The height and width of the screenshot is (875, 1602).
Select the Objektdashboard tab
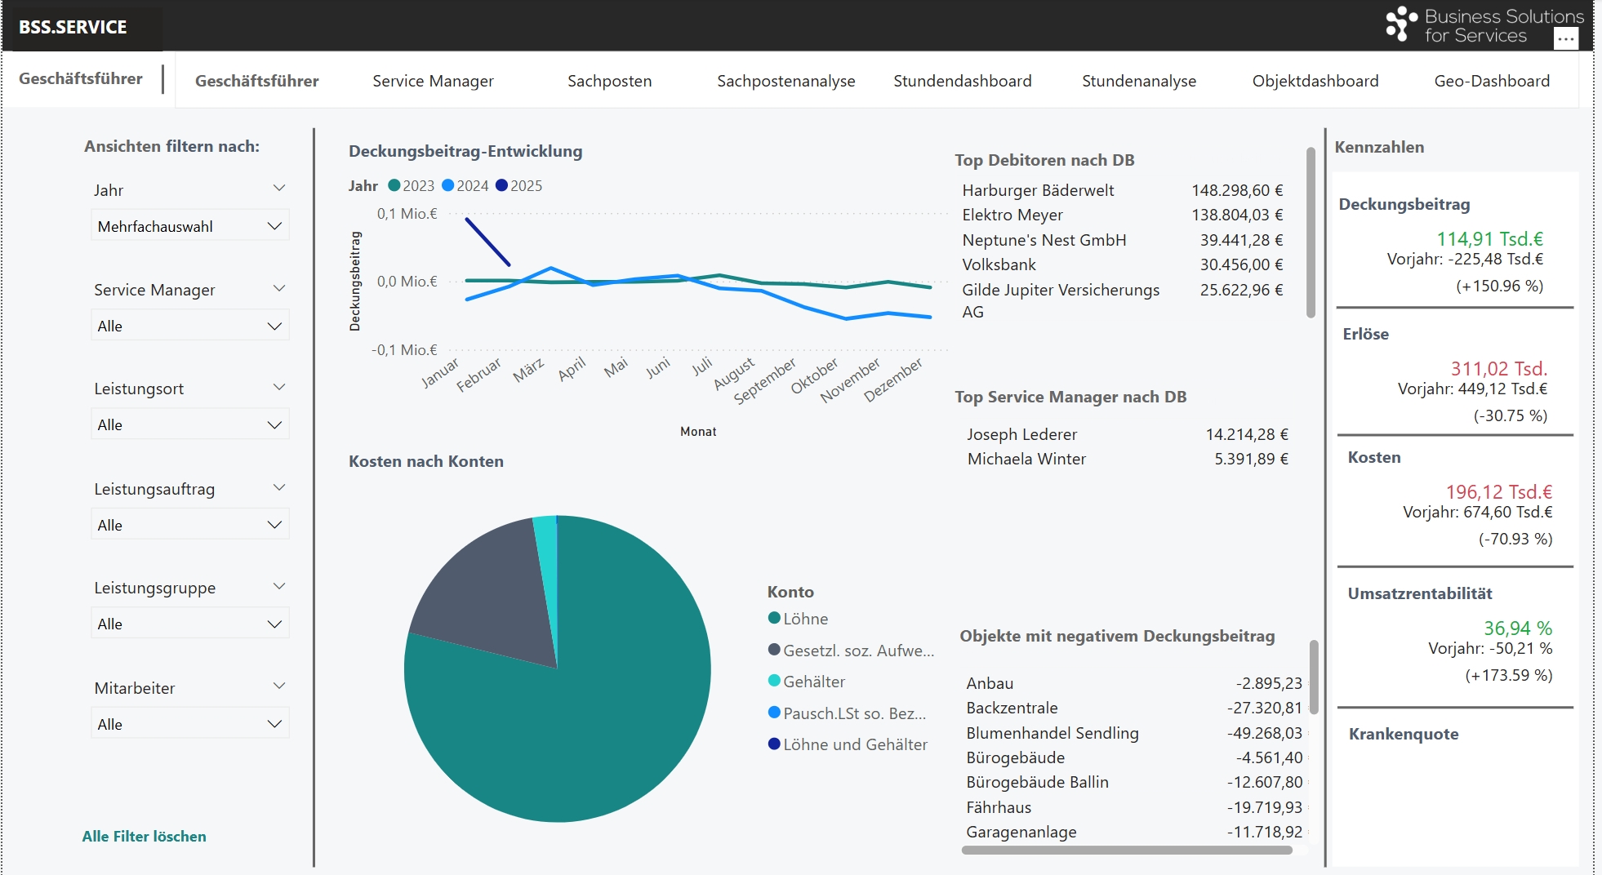coord(1315,81)
